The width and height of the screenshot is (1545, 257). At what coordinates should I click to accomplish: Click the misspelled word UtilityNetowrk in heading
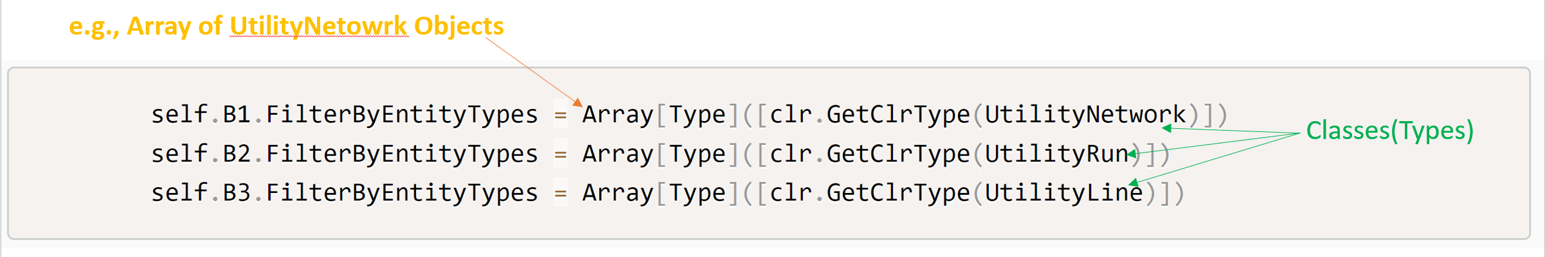point(318,26)
